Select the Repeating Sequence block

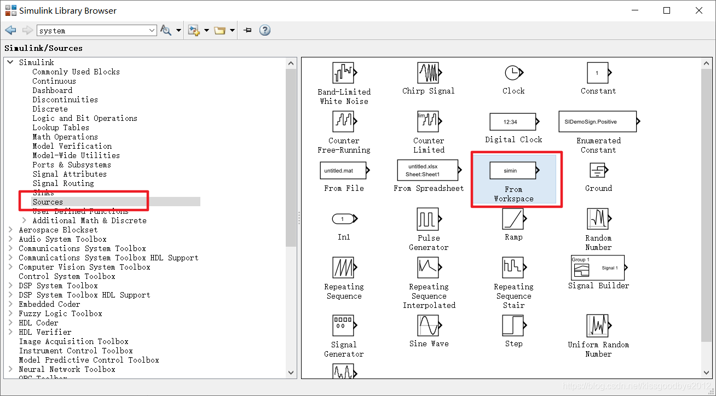344,267
